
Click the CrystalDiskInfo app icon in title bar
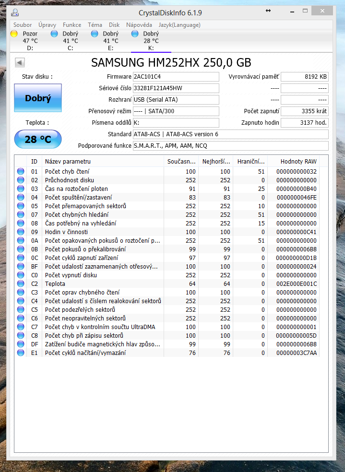(15, 12)
